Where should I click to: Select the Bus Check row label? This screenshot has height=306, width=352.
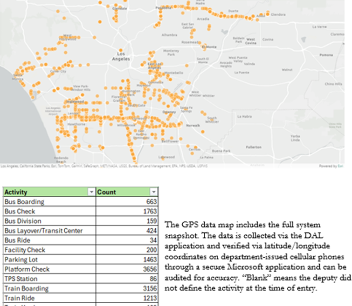pos(20,212)
